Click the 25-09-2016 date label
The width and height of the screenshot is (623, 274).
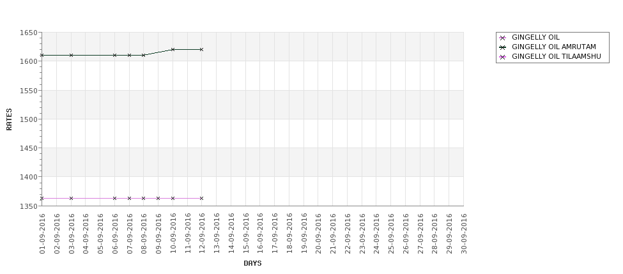tap(391, 234)
